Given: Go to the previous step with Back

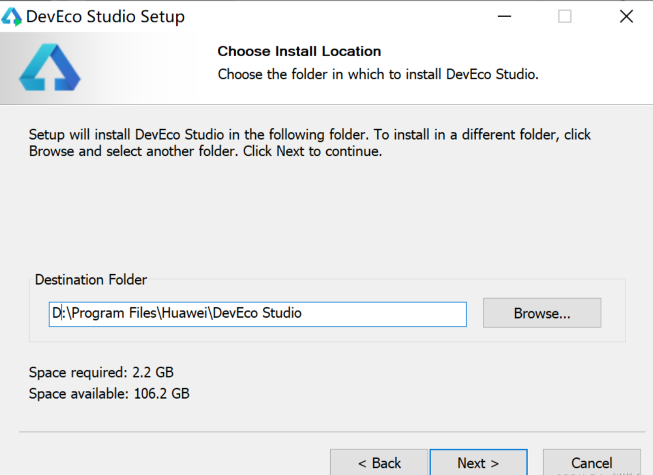Looking at the screenshot, I should 379,462.
